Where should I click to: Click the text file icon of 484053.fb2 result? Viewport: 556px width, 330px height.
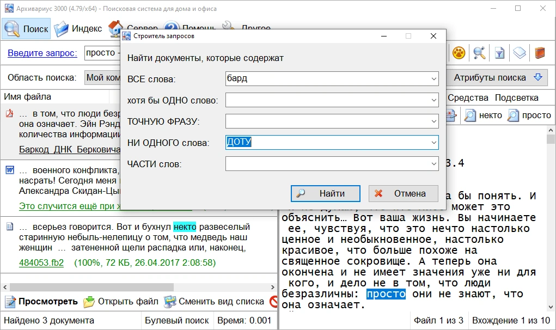[10, 227]
